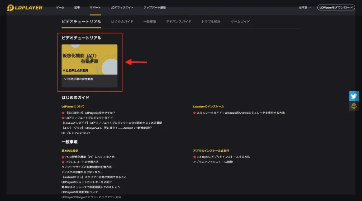Viewport: 362px width, 201px height.
Task: Open the アップデート履歴 menu item
Action: pos(155,7)
